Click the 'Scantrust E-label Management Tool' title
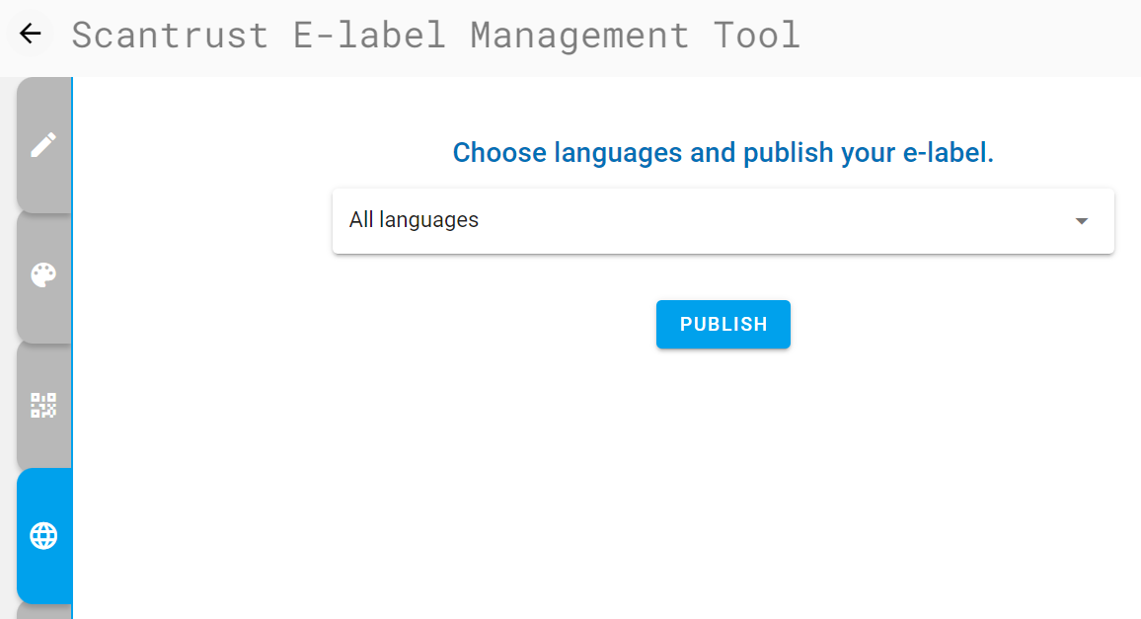This screenshot has width=1141, height=619. click(x=435, y=35)
